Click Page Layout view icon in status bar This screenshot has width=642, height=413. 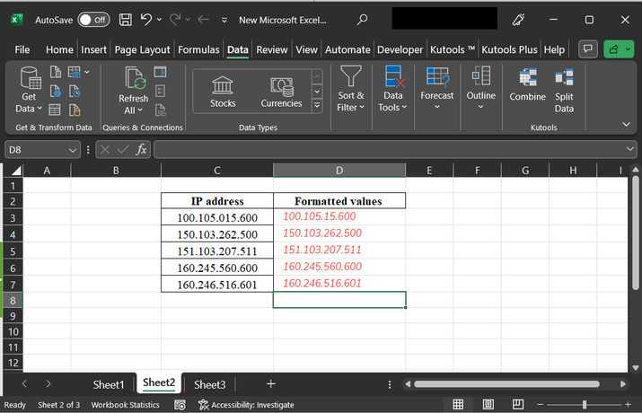point(490,405)
